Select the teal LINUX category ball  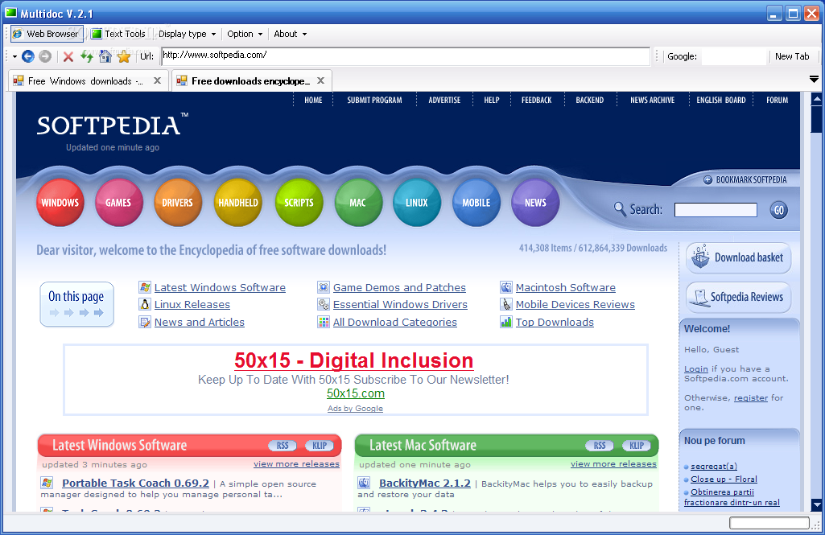click(x=417, y=203)
